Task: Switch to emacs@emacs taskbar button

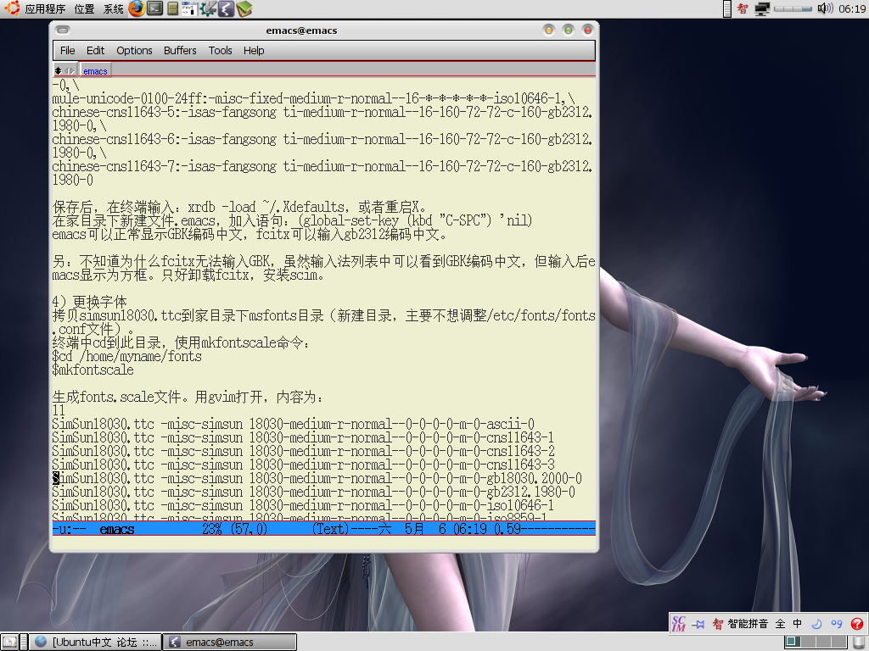Action: coord(230,643)
